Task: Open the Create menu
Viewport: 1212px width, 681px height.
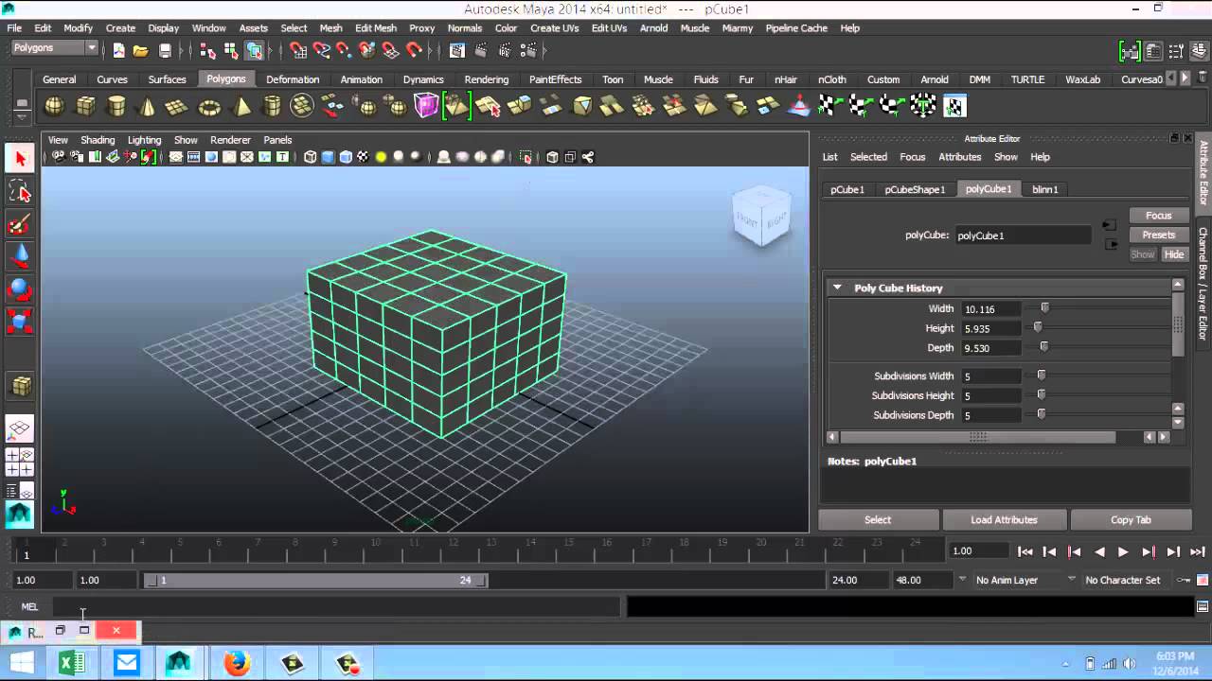Action: pos(120,28)
